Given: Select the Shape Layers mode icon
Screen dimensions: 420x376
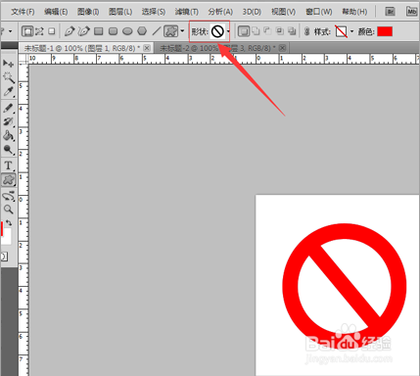Looking at the screenshot, I should click(x=27, y=31).
